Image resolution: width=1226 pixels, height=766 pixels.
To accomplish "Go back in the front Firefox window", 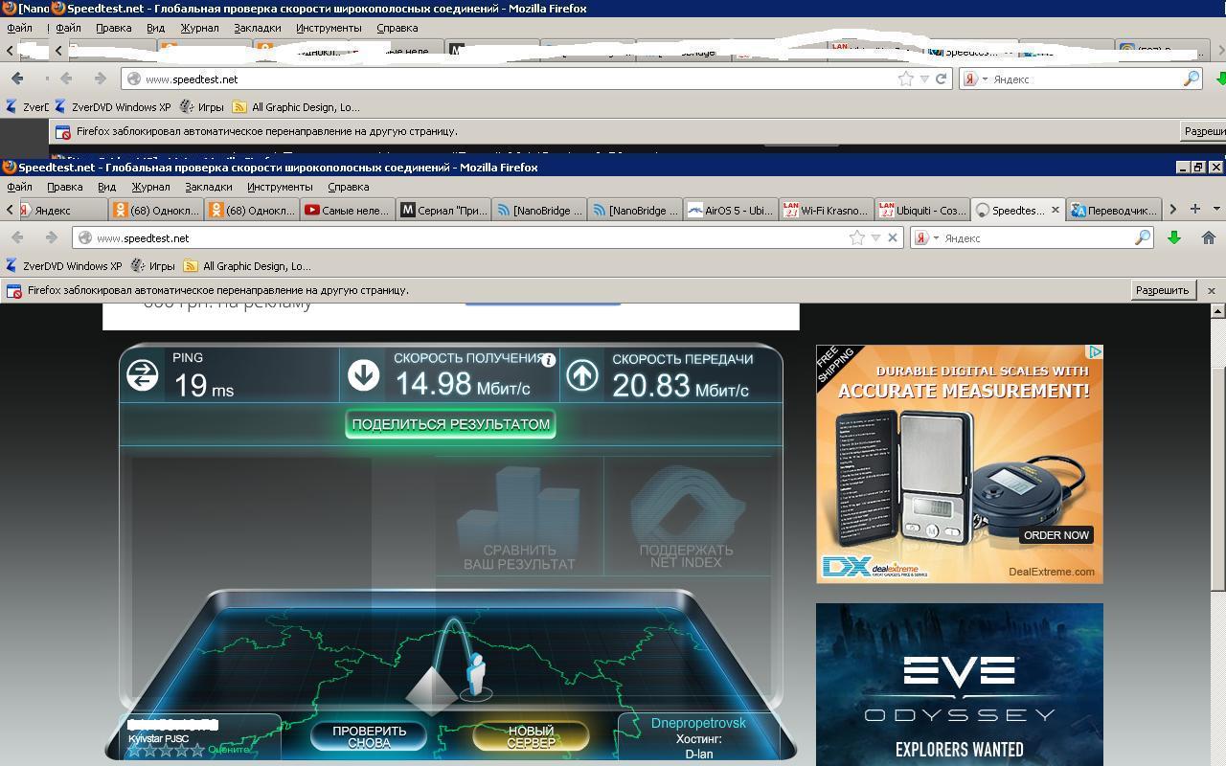I will coord(17,237).
